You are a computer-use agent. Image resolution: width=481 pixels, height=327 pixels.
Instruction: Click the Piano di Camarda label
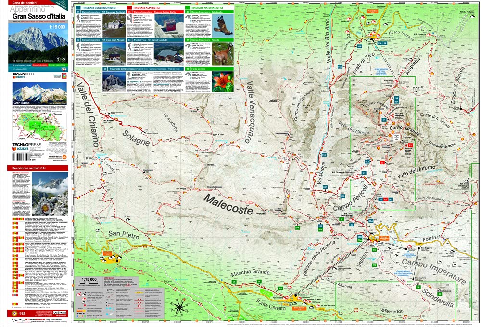click(101, 165)
